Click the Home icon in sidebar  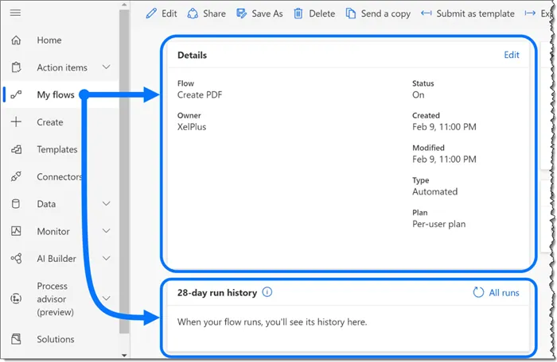(x=16, y=40)
